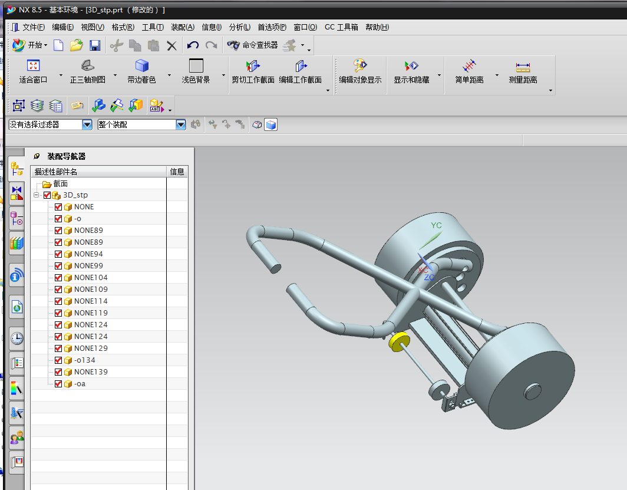Collapse the 3D_stp tree node

point(37,195)
